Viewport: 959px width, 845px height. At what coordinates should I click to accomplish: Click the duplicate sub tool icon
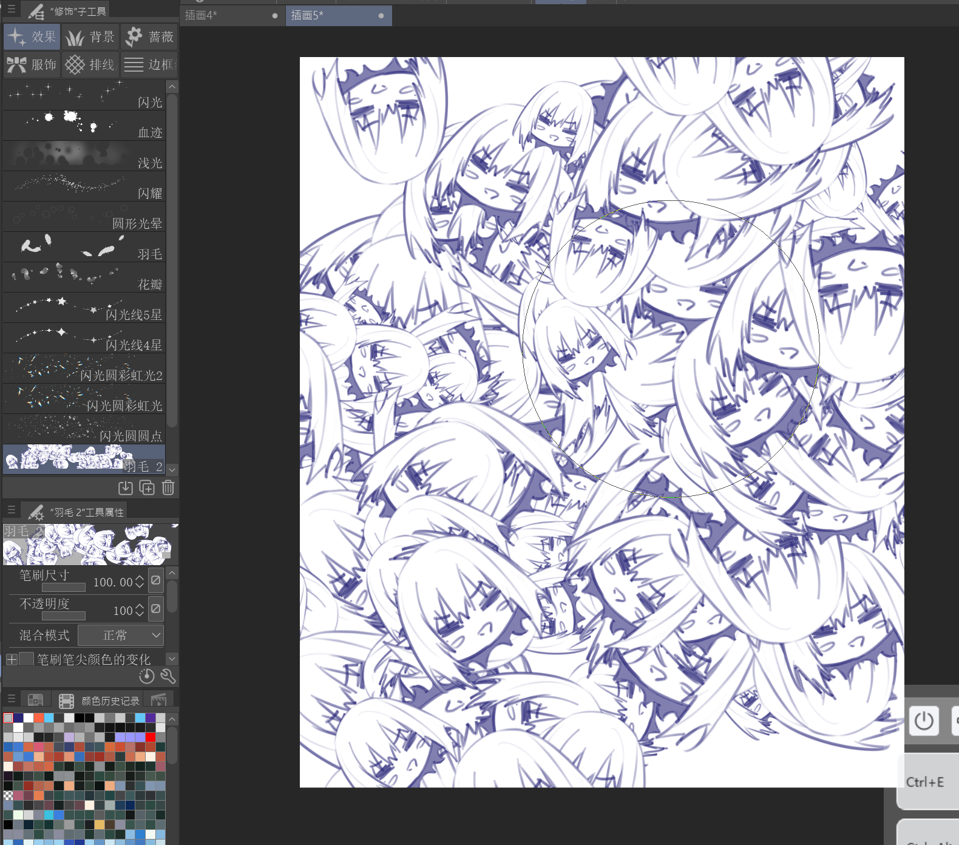coord(147,487)
